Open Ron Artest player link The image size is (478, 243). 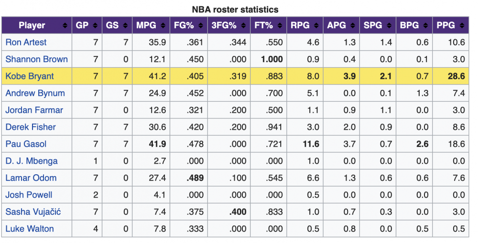point(26,42)
